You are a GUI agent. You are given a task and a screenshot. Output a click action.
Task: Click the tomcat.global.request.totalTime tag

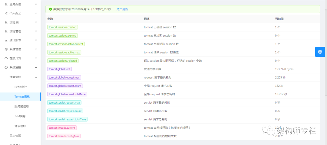[x=67, y=94]
